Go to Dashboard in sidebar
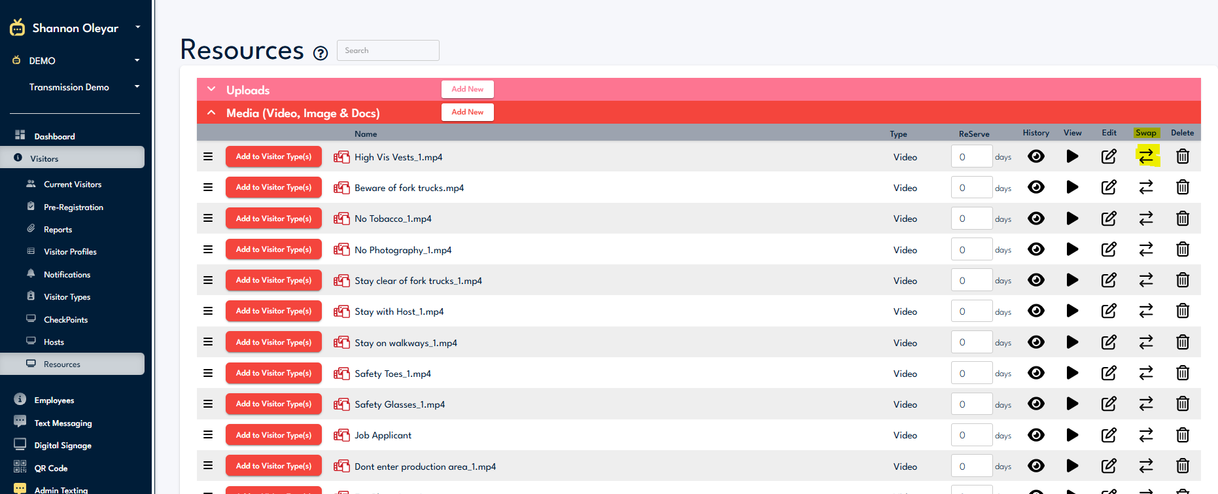Viewport: 1218px width, 494px height. coord(54,136)
